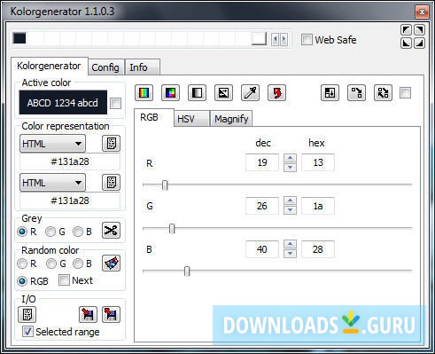
Task: Click the sort-down panel icon in toolbar
Action: [x=330, y=93]
